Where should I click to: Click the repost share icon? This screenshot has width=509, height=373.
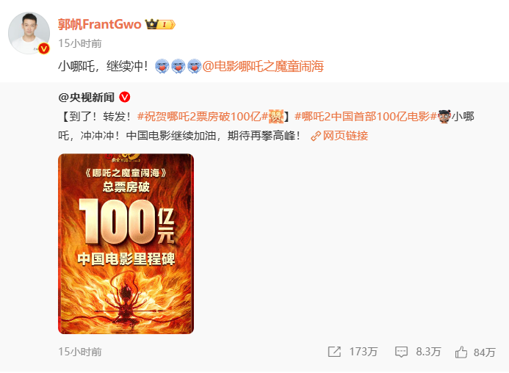coord(334,352)
